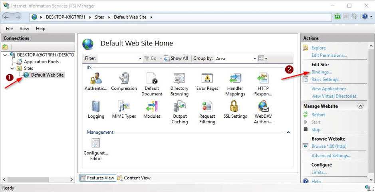The height and width of the screenshot is (192, 375).
Task: Click the Explore action link
Action: click(x=318, y=48)
